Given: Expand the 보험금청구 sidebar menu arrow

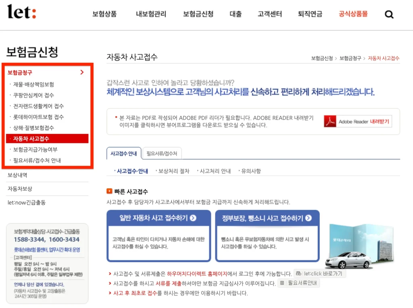Looking at the screenshot, I should click(82, 73).
